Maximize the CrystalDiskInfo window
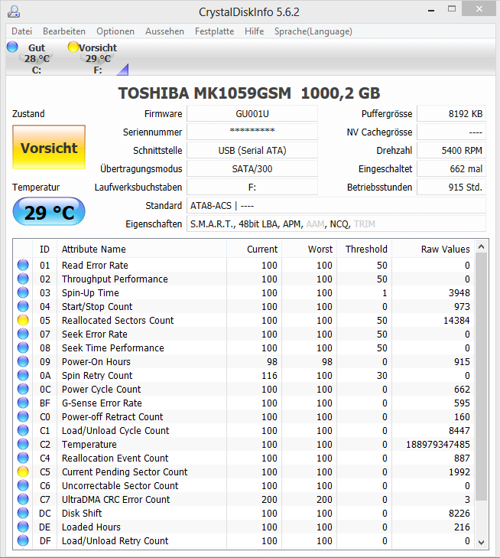Image resolution: width=500 pixels, height=558 pixels. click(452, 9)
